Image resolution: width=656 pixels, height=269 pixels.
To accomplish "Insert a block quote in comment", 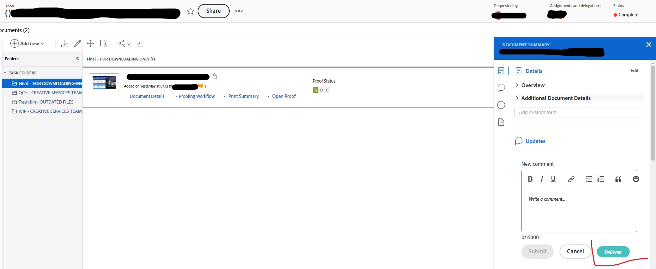I will click(618, 179).
